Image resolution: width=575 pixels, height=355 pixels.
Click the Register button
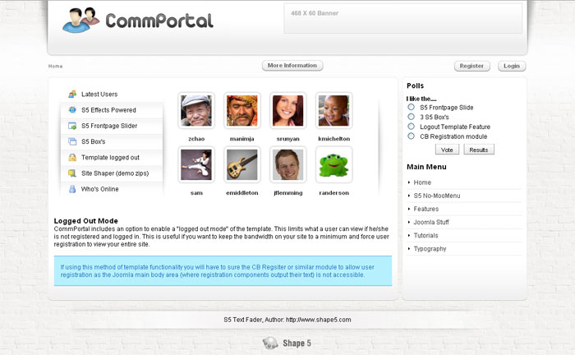[472, 66]
